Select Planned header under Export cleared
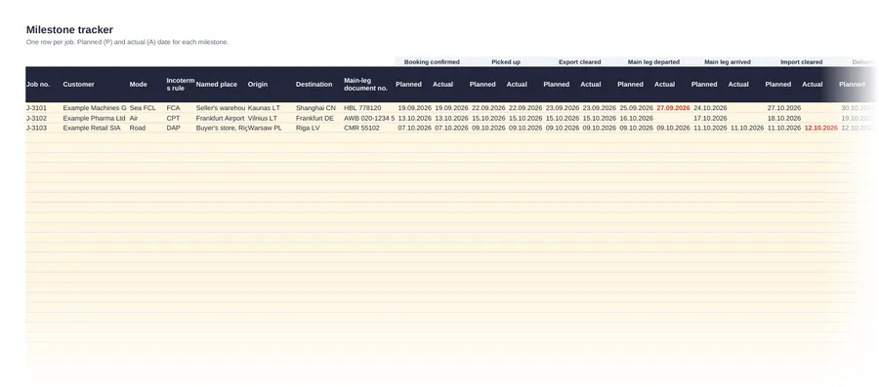Screen dimensions: 879x387 [x=557, y=85]
